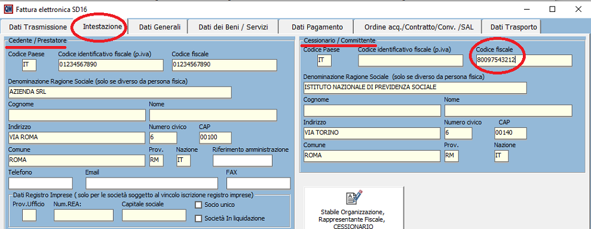Image resolution: width=591 pixels, height=229 pixels.
Task: Click the FAX input field
Action: pos(259,183)
